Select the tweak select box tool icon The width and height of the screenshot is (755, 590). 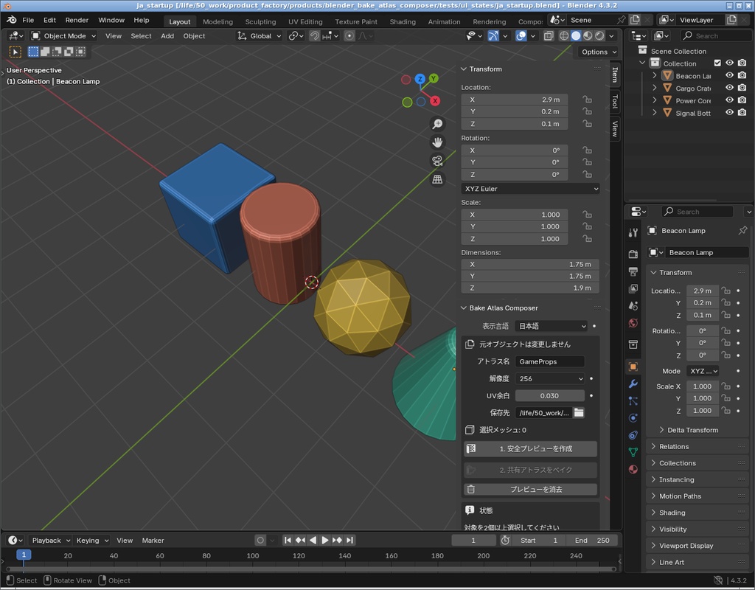[15, 52]
